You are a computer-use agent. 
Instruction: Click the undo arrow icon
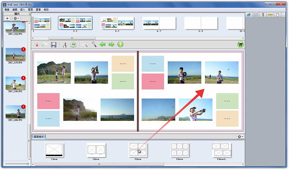coord(35,45)
